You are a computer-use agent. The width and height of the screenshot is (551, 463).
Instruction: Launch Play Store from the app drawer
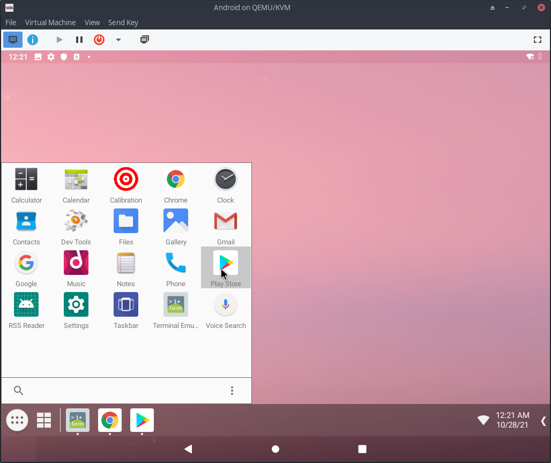pyautogui.click(x=226, y=267)
